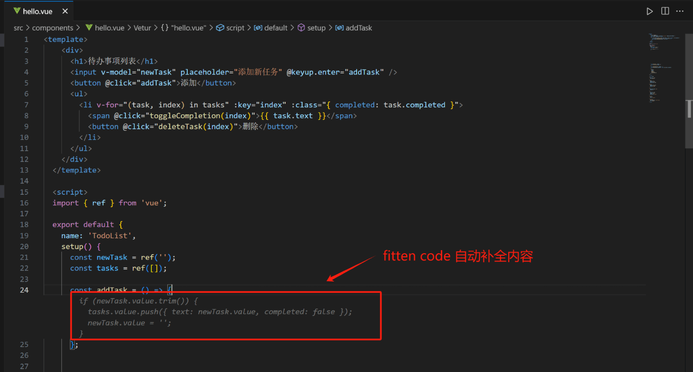The width and height of the screenshot is (693, 372).
Task: Click the curly braces icon in breadcrumbs
Action: [164, 28]
